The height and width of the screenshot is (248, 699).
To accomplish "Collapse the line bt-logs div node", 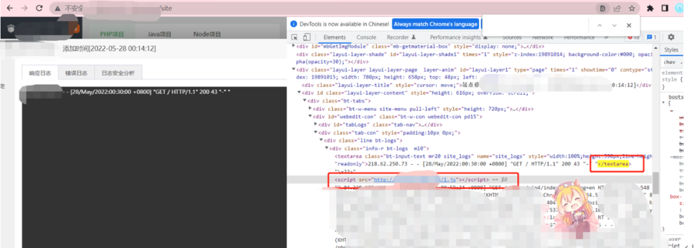I will pyautogui.click(x=321, y=140).
